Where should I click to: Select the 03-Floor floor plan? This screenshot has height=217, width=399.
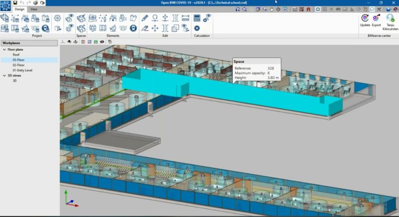19,60
